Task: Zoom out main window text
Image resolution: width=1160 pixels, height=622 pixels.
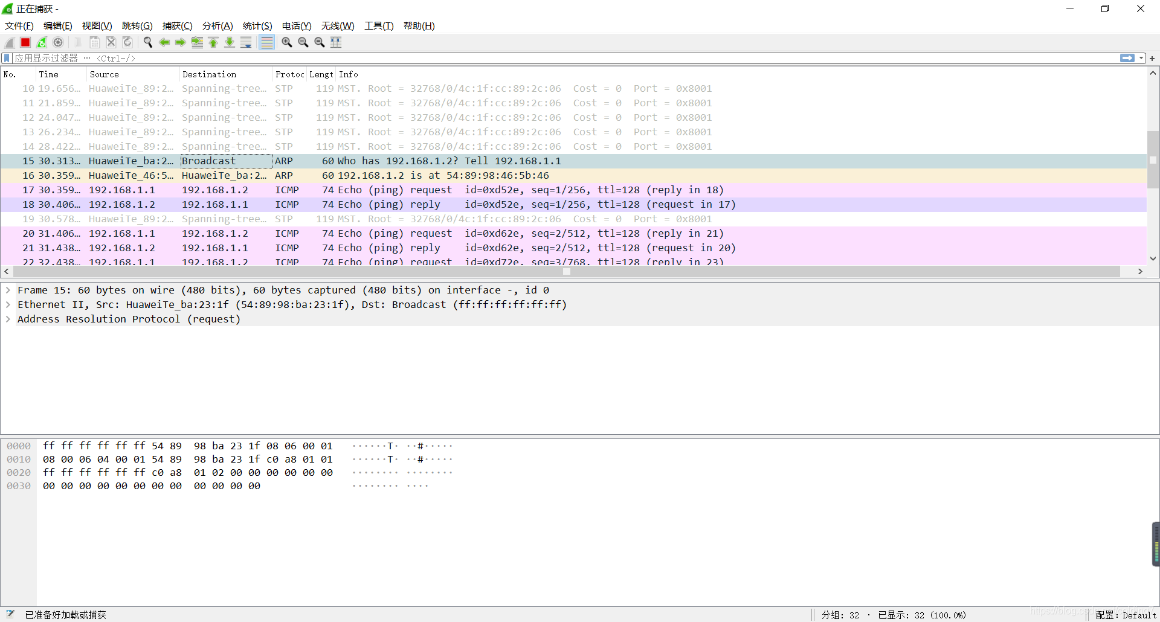Action: (303, 42)
